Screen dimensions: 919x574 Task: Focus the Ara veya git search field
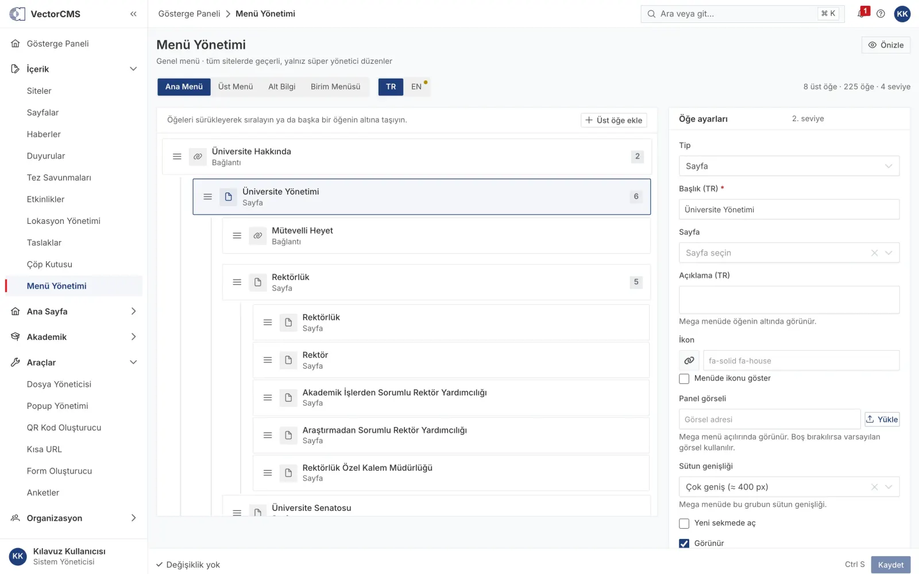coord(743,14)
